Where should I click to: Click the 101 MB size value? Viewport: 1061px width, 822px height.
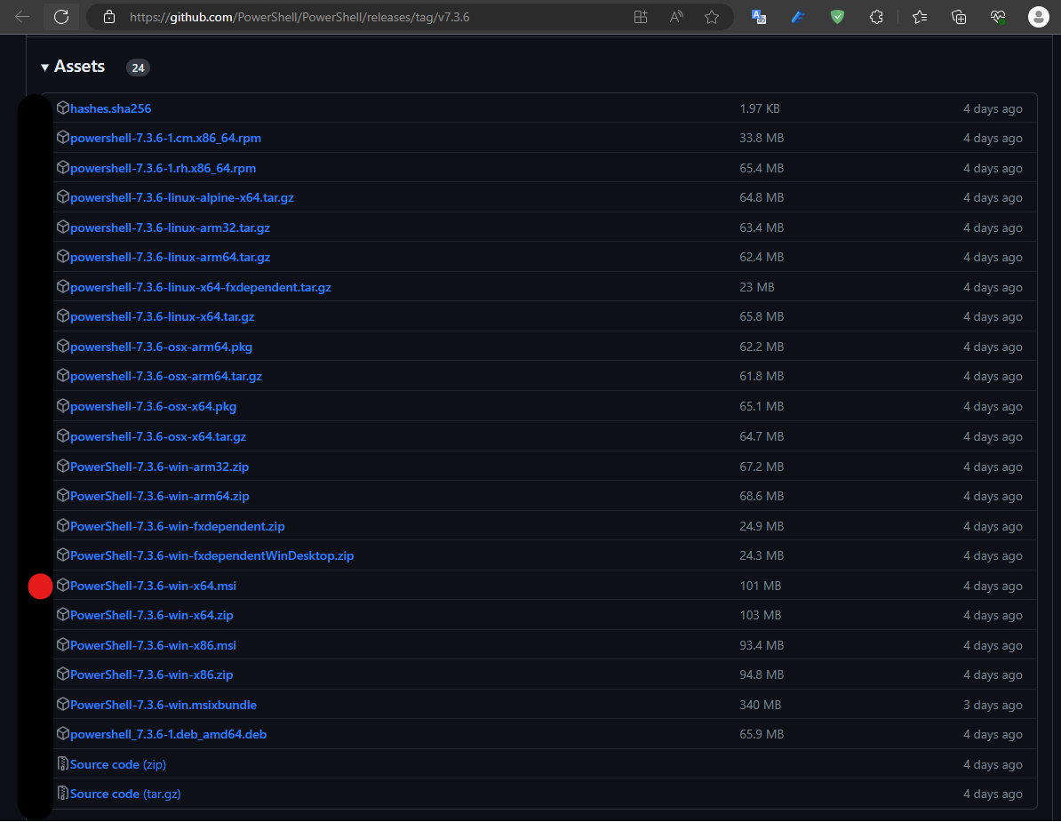coord(760,586)
